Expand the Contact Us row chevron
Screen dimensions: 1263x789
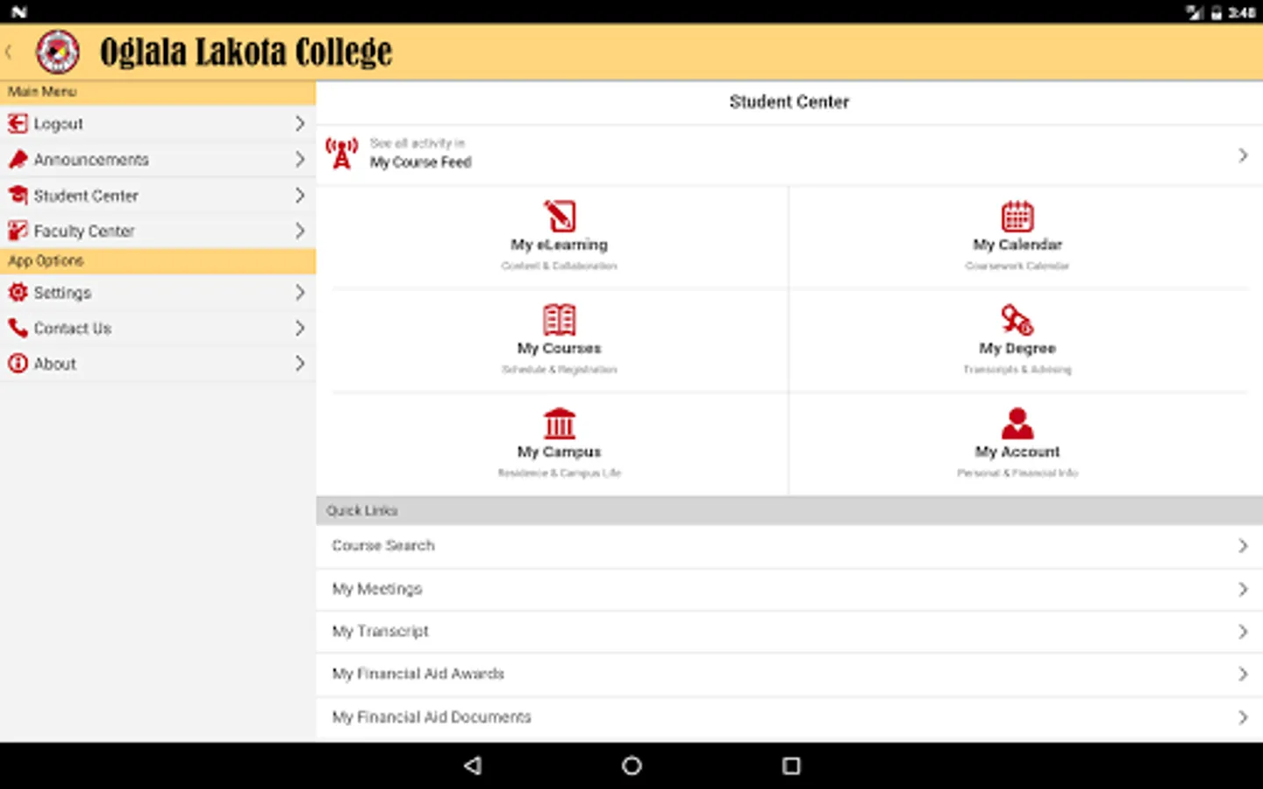300,328
